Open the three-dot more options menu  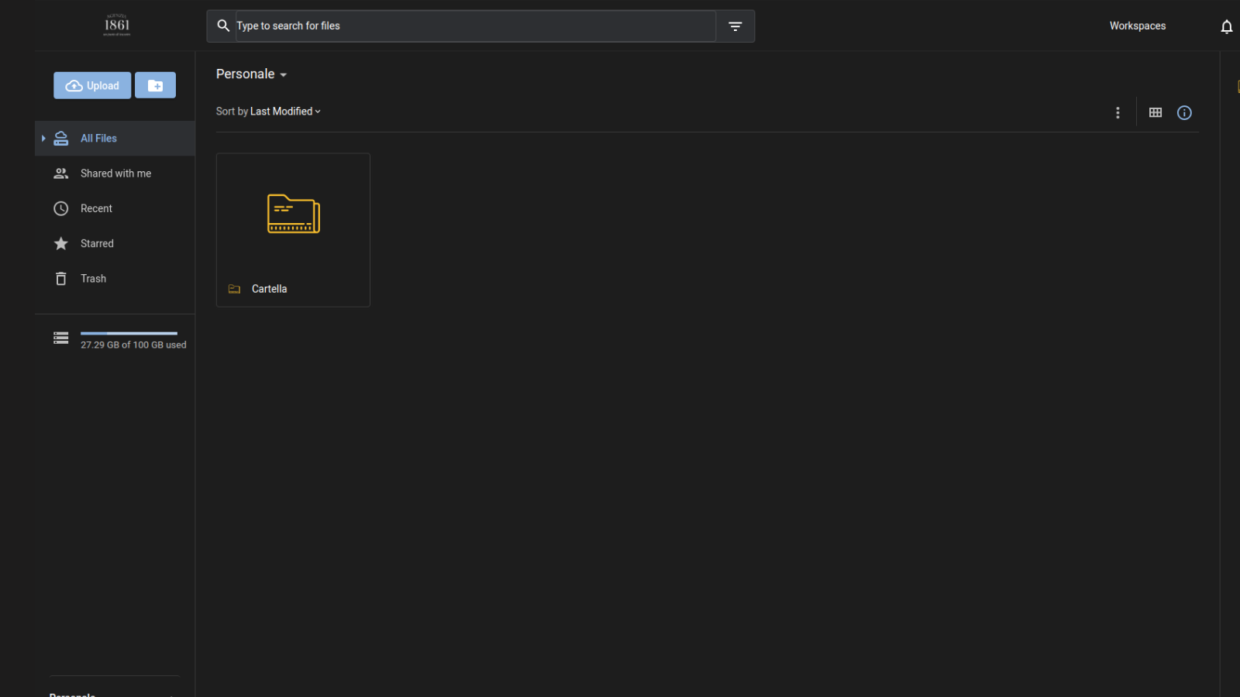coord(1117,113)
